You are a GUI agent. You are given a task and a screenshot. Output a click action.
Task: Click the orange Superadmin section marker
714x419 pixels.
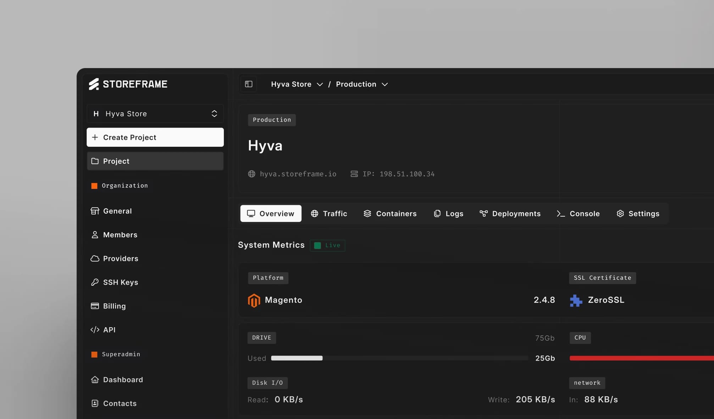click(94, 354)
